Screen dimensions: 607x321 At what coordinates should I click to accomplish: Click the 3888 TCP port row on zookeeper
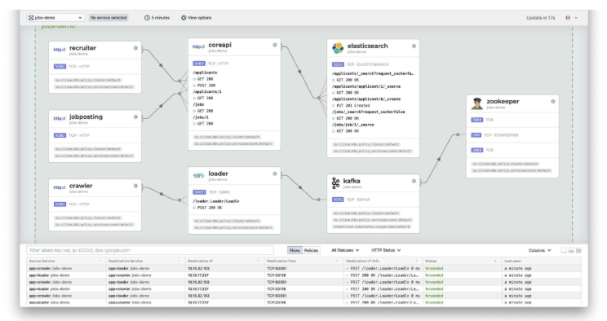point(512,120)
